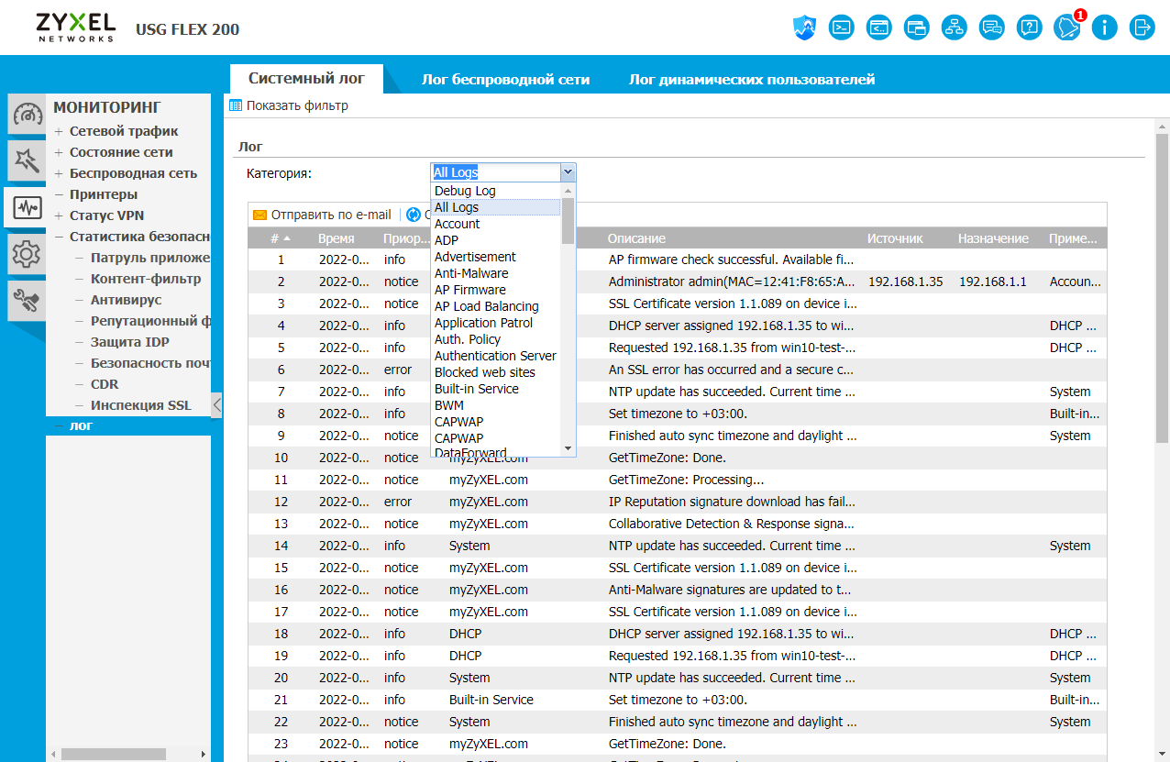Screen dimensions: 1170x762
Task: Open the CLI console icon in header
Action: 841,28
